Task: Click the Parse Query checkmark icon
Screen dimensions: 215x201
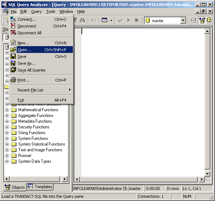Action: click(x=120, y=20)
